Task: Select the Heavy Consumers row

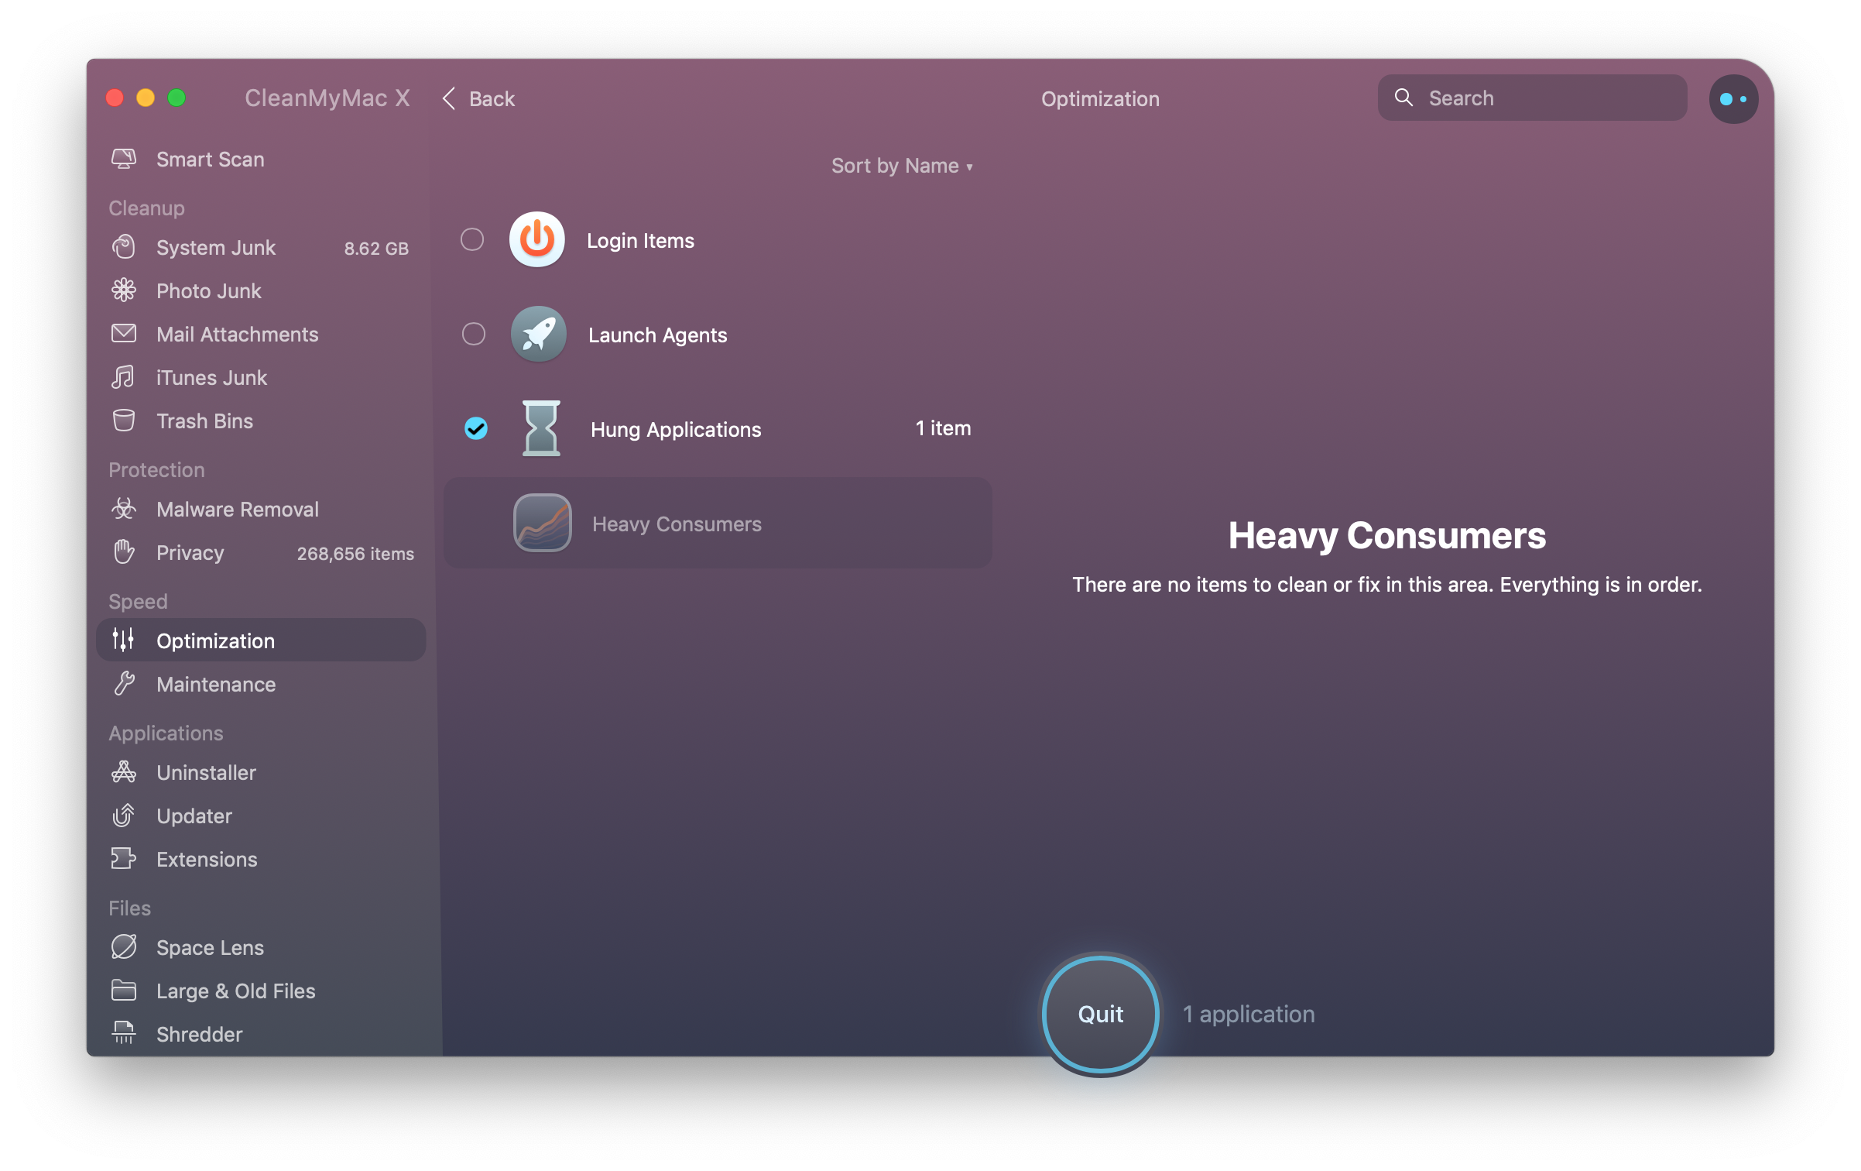Action: click(x=718, y=523)
